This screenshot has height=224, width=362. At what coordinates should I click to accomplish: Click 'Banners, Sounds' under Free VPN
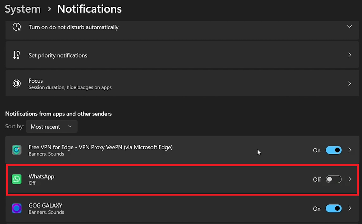click(46, 154)
